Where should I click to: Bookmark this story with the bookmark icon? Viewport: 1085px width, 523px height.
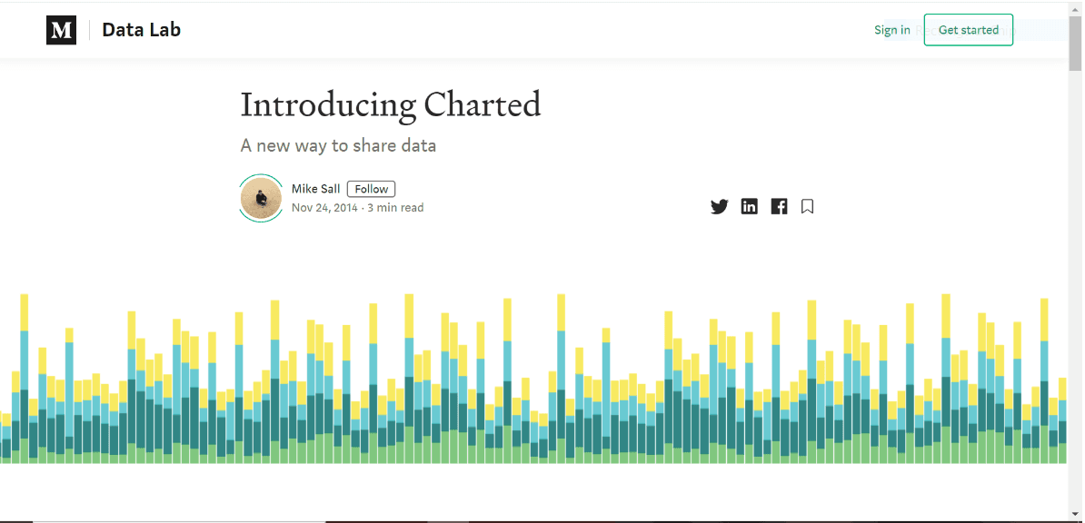(807, 206)
